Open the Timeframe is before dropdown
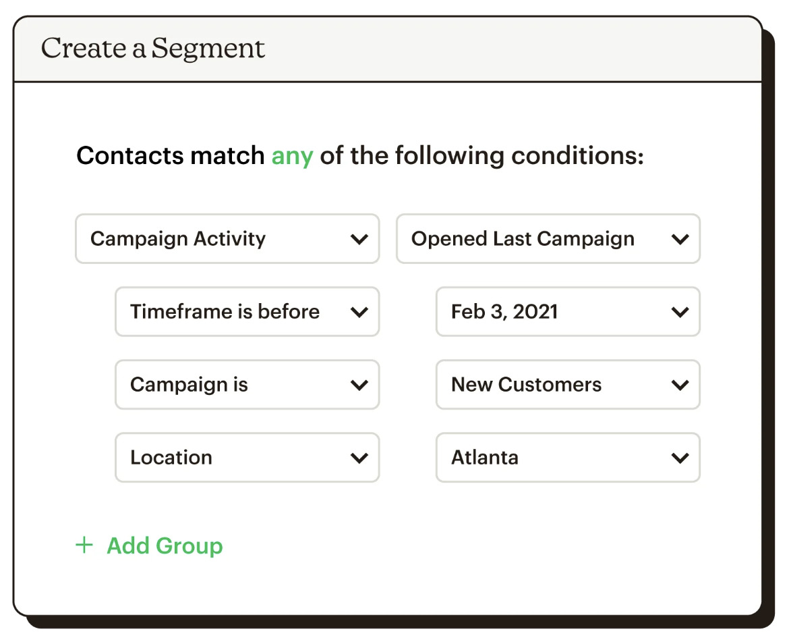 (247, 311)
